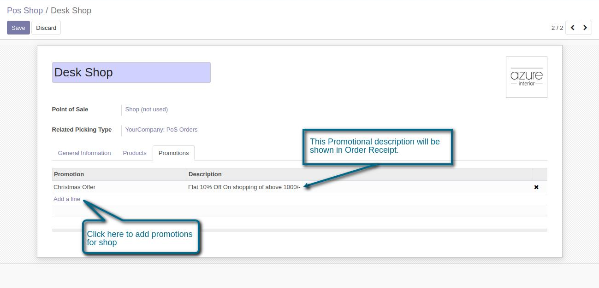Image resolution: width=599 pixels, height=288 pixels.
Task: Open the Point of Sale dropdown field
Action: [x=147, y=109]
